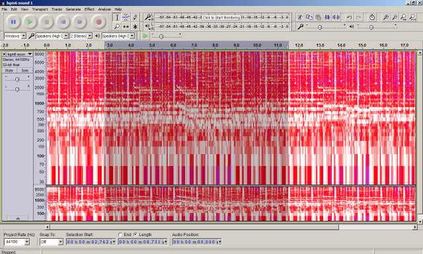Mute the bgm6 sound track

pos(9,71)
